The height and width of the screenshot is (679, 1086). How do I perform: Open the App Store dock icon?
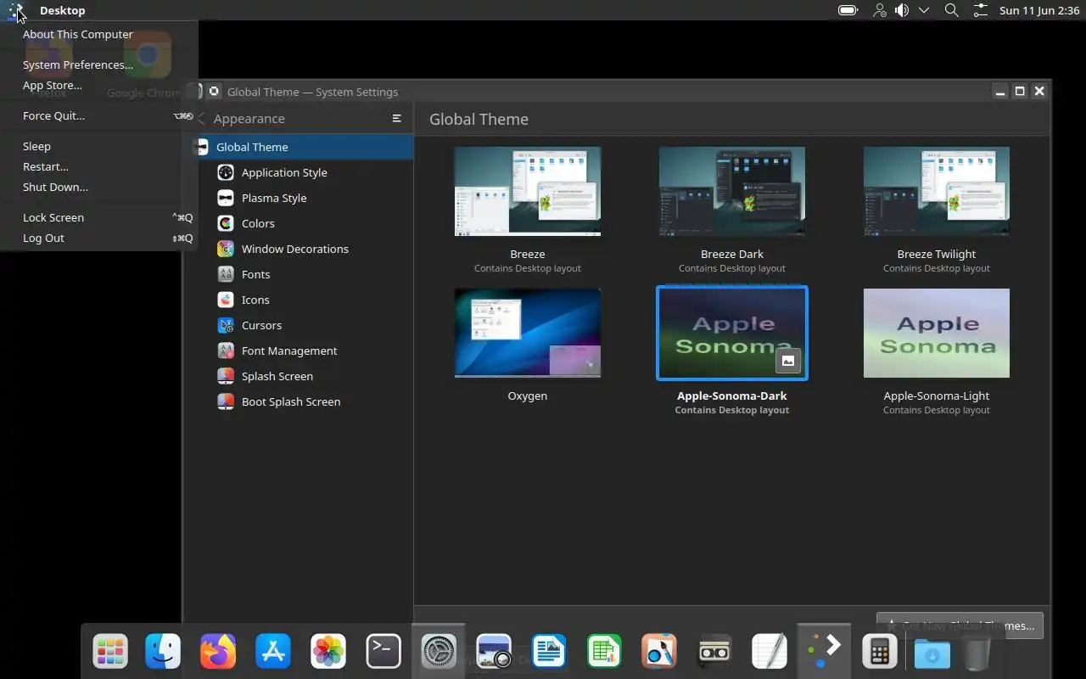click(x=273, y=652)
